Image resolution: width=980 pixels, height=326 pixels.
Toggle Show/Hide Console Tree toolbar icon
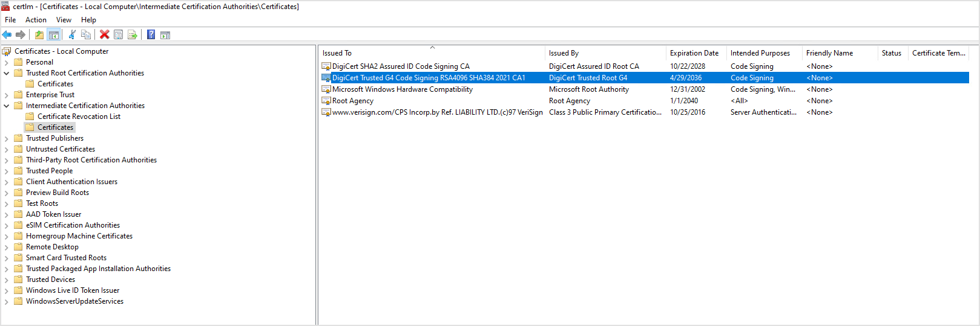tap(53, 35)
